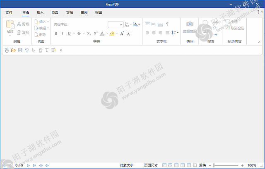Click the 查找 magnifier search button

pos(206,27)
